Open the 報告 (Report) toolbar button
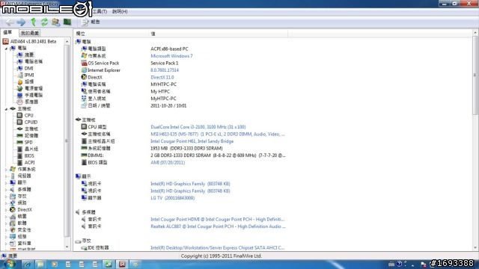This screenshot has height=269, width=479. (x=91, y=22)
